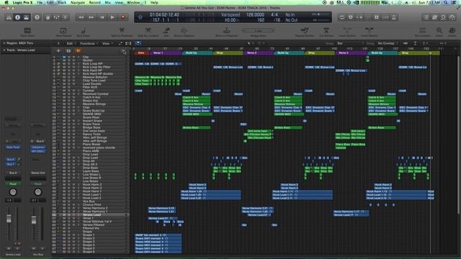The width and height of the screenshot is (461, 259).
Task: Click the Verses Lead volume fader
Action: [9, 219]
